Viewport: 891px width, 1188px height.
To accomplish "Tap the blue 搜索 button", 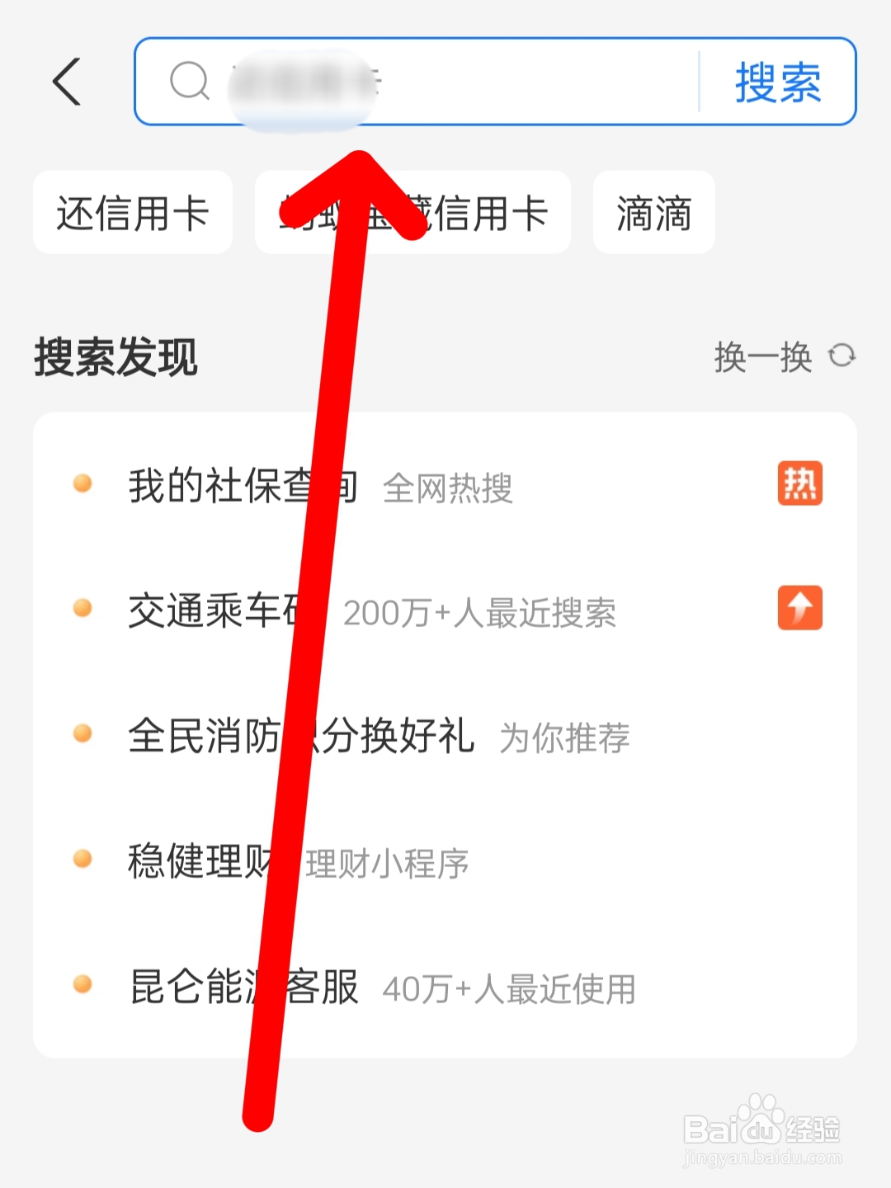I will pos(778,82).
